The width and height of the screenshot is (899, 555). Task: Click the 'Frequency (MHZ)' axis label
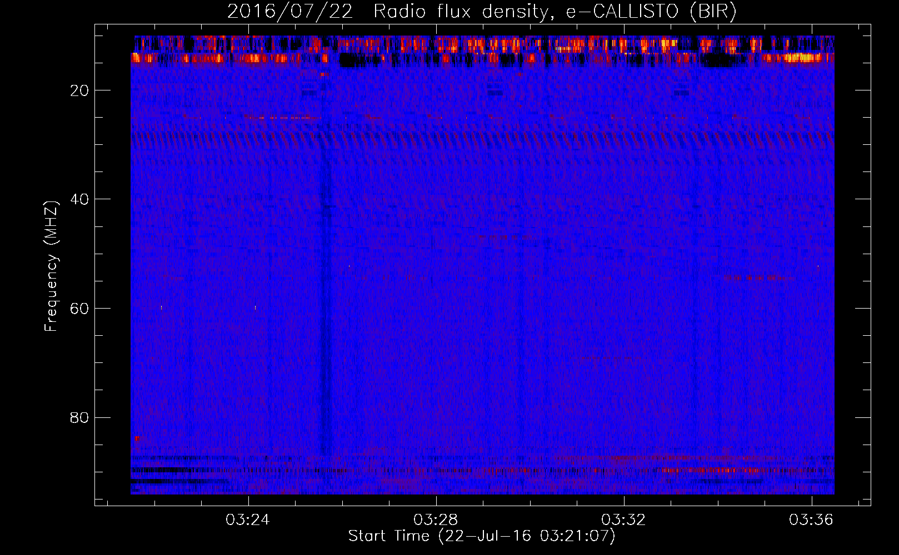tap(51, 266)
